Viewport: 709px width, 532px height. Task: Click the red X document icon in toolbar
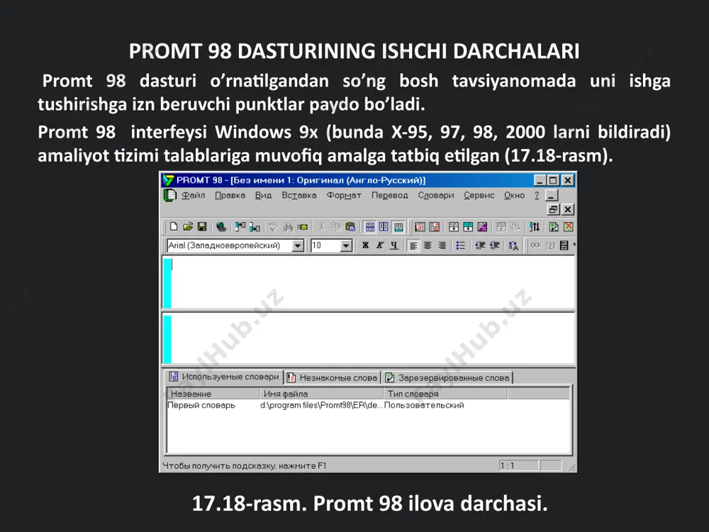(x=569, y=227)
